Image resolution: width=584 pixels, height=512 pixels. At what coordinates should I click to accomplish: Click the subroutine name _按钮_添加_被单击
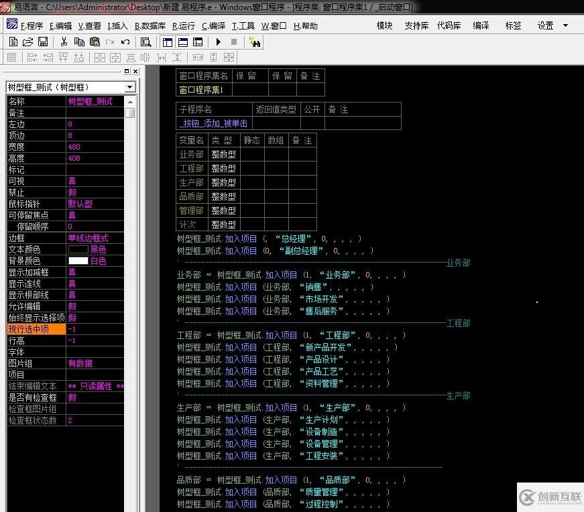pos(213,123)
